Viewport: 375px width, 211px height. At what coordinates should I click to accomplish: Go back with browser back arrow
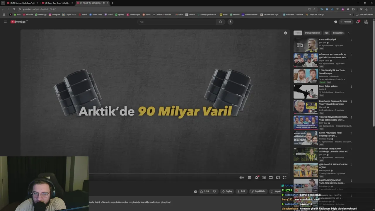(x=3, y=9)
